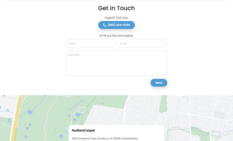Click the 'Urgent? Call now.' text

pyautogui.click(x=116, y=18)
